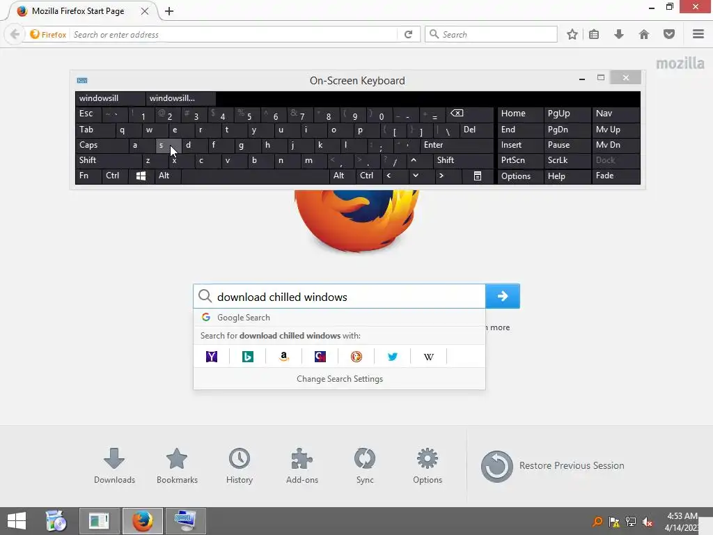Click the Windows logo key on keyboard
The height and width of the screenshot is (535, 713).
[141, 176]
